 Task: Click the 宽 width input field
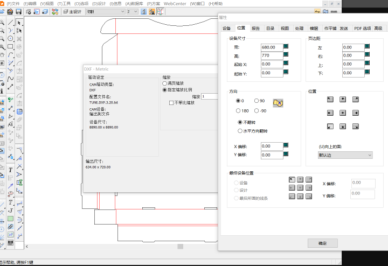click(271, 47)
